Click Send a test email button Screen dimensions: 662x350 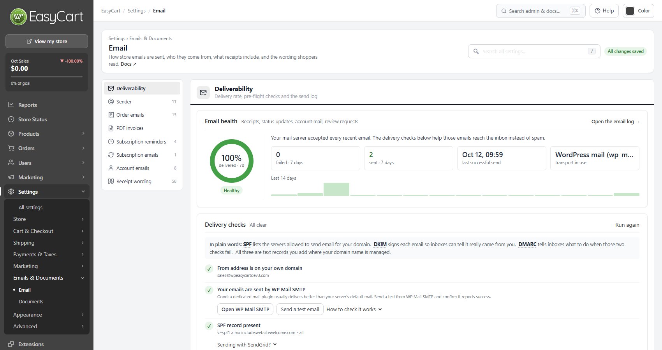(300, 310)
